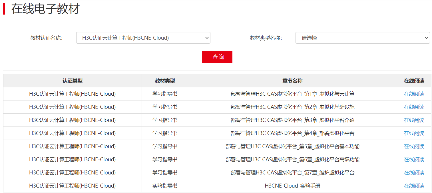This screenshot has width=432, height=193.
Task: Click the 教材认证名称 label
Action: [x=47, y=38]
